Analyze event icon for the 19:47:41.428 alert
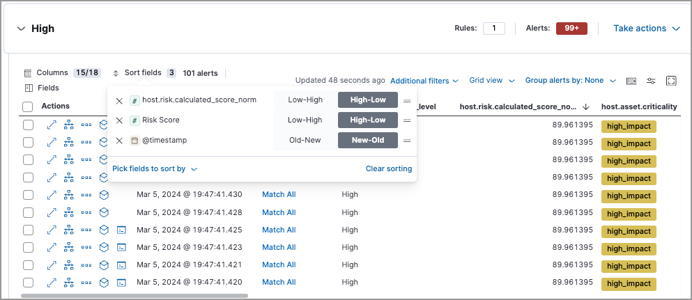The width and height of the screenshot is (692, 300). point(69,212)
